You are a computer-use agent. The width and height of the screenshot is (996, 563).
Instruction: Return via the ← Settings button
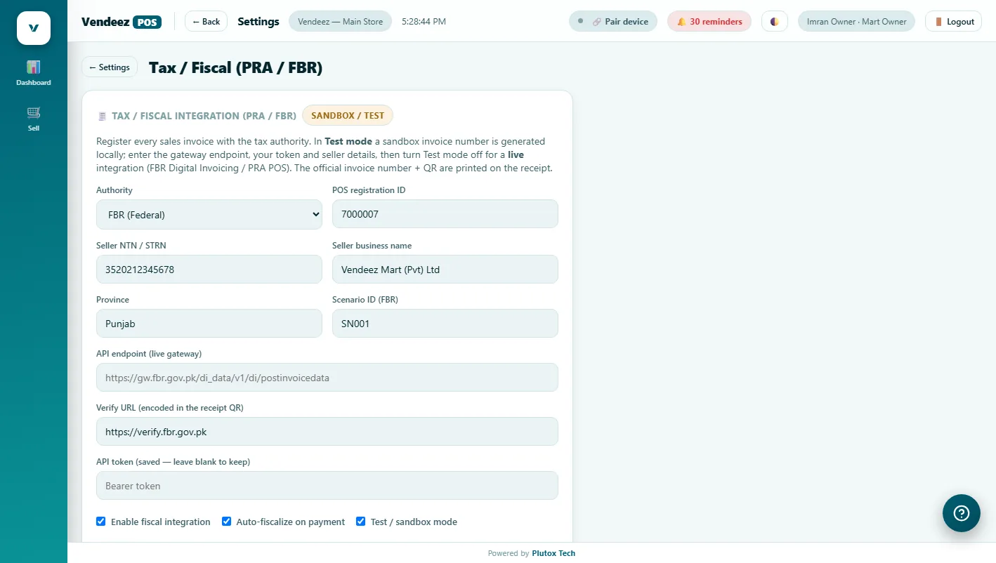click(x=110, y=67)
